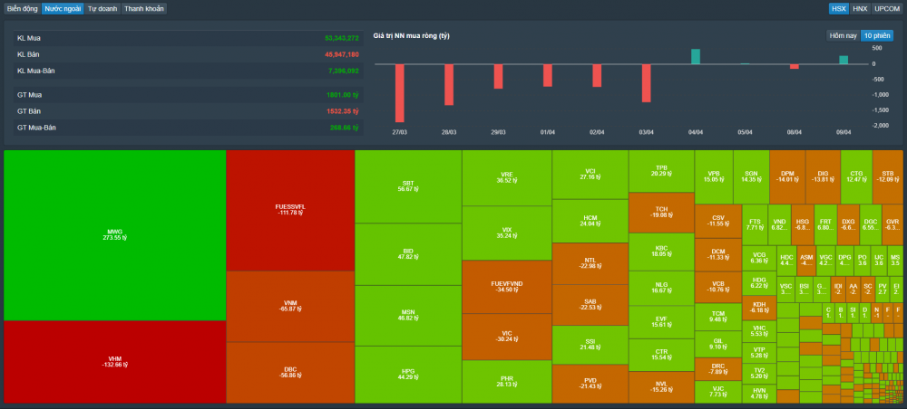Open the MWG 273.55 tỷ treemap tile
The height and width of the screenshot is (409, 907).
coord(115,235)
